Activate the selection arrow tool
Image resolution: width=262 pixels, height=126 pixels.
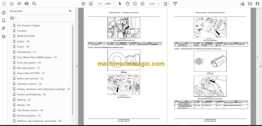click(120, 4)
